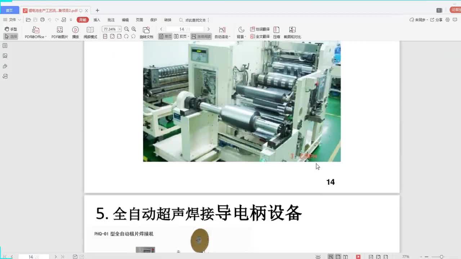Viewport: 461px width, 259px height.
Task: Select the 手型 hand tool
Action: (10, 29)
